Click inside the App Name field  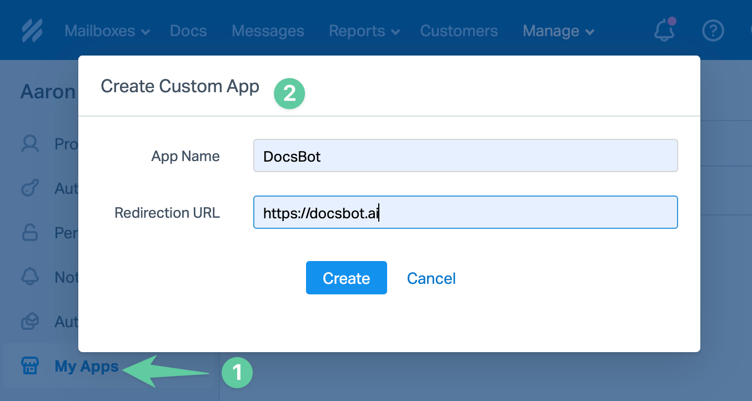click(x=465, y=156)
